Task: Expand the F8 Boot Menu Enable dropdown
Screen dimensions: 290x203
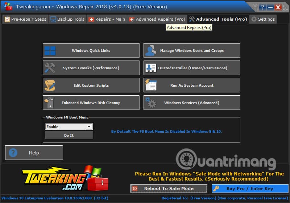Action: click(x=89, y=127)
